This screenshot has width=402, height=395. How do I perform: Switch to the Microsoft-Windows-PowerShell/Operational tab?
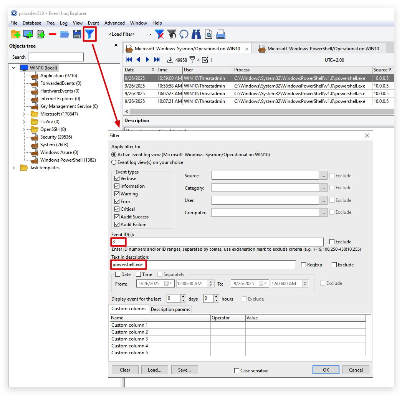pyautogui.click(x=319, y=48)
